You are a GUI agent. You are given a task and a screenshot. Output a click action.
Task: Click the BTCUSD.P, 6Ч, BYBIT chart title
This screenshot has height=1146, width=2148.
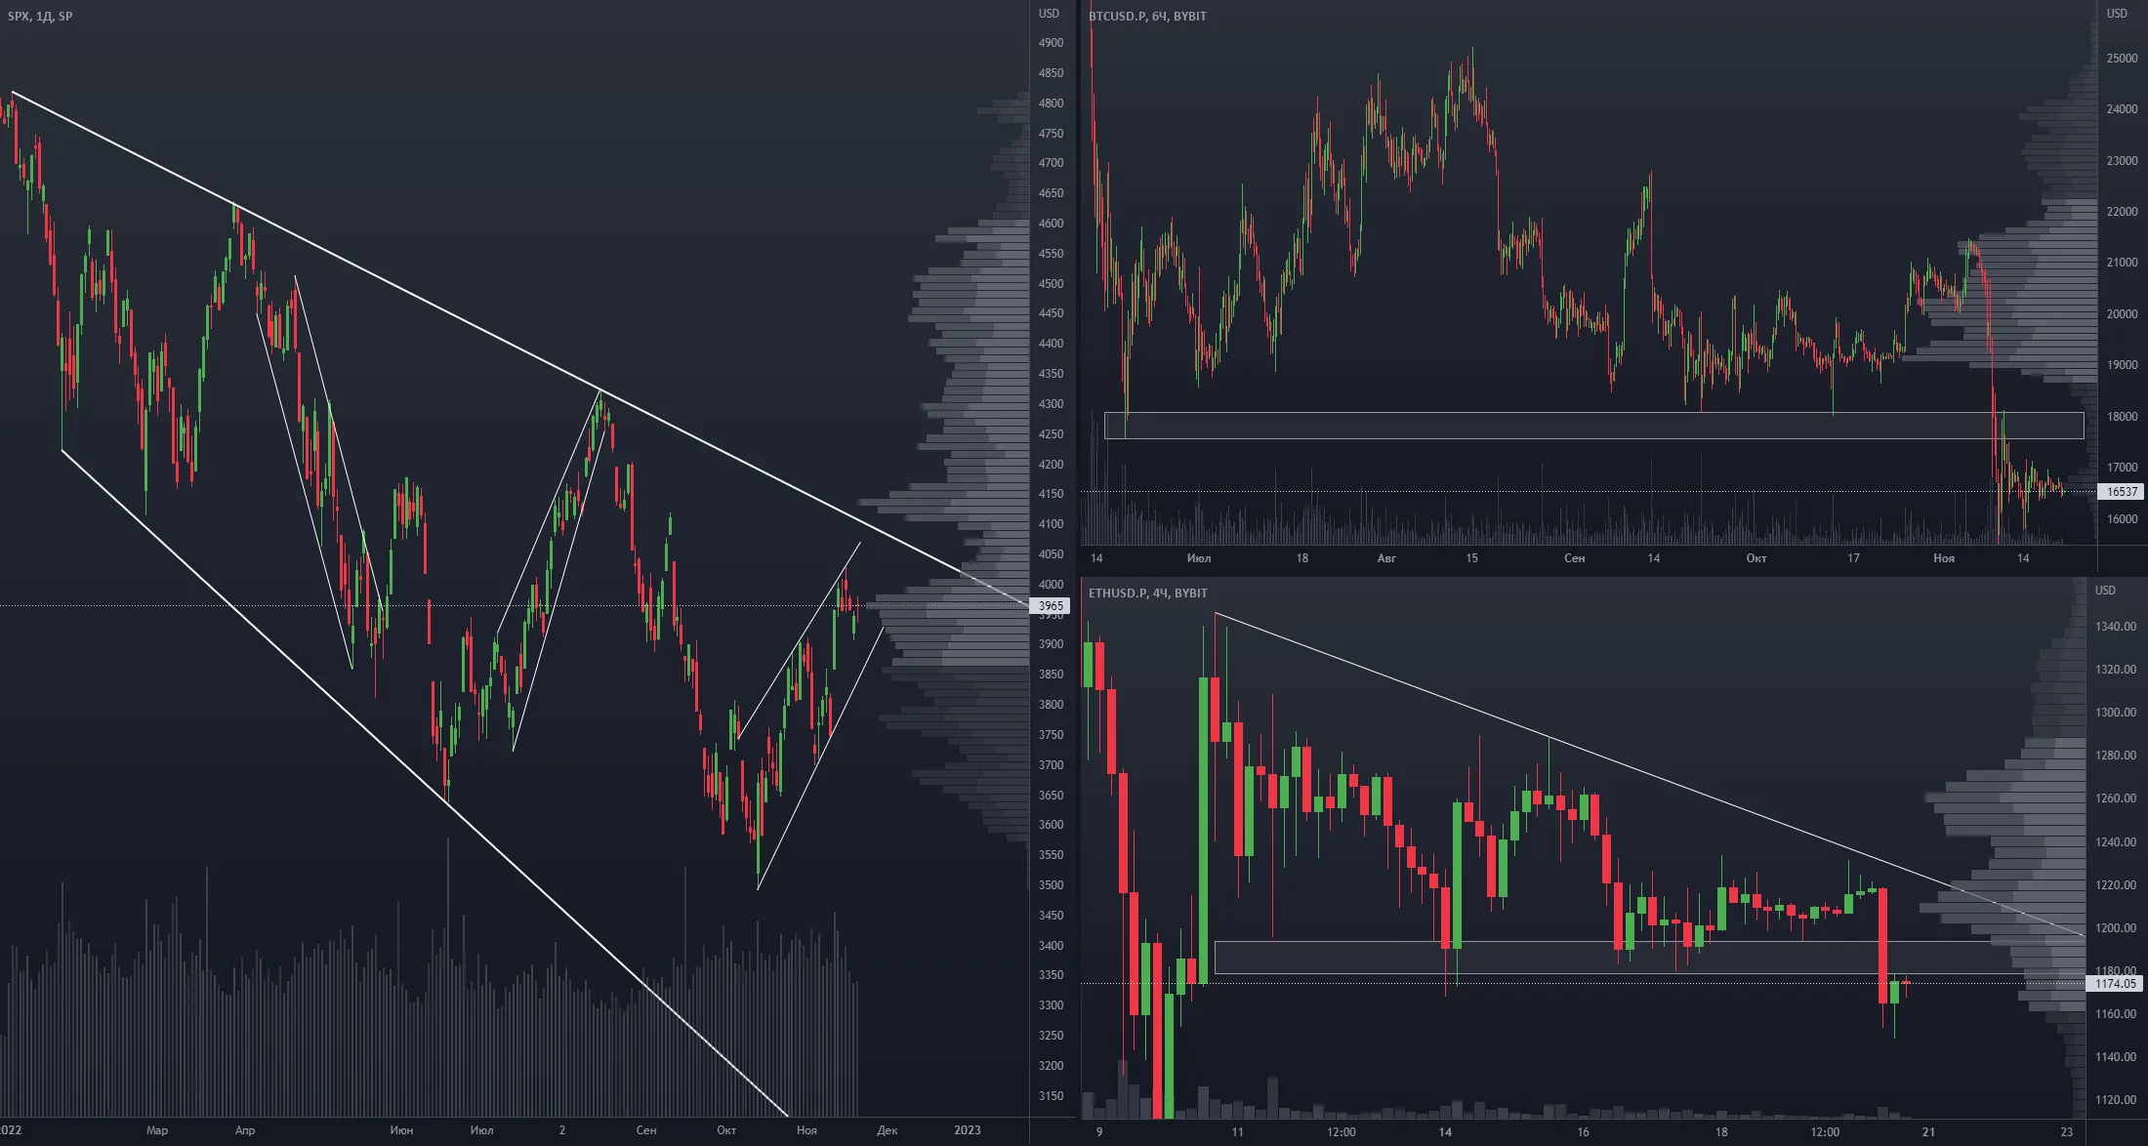click(x=1147, y=16)
